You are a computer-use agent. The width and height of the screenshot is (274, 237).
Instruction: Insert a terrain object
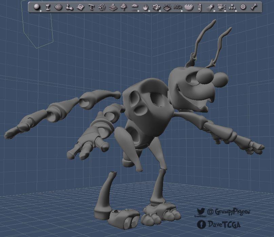point(113,7)
